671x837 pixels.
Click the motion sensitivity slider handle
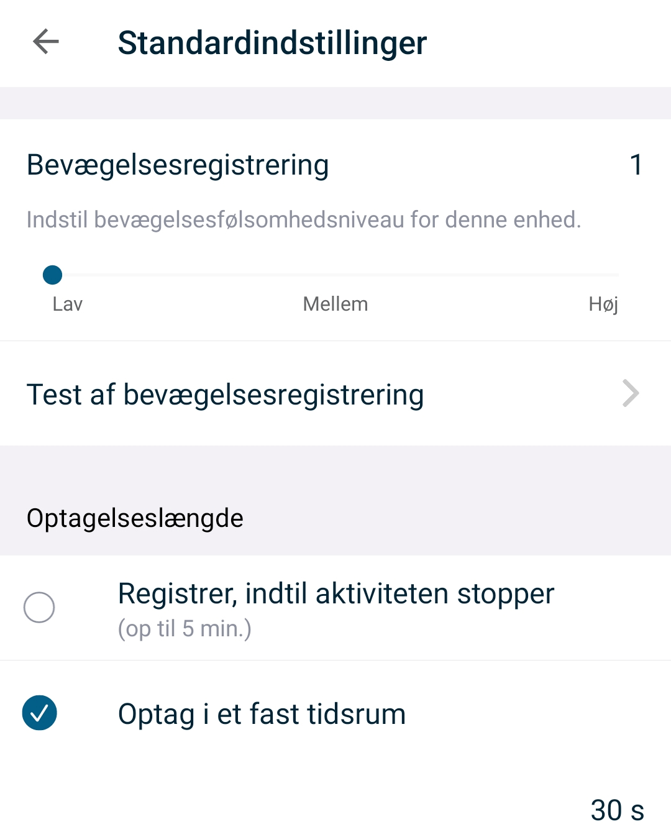(x=52, y=275)
